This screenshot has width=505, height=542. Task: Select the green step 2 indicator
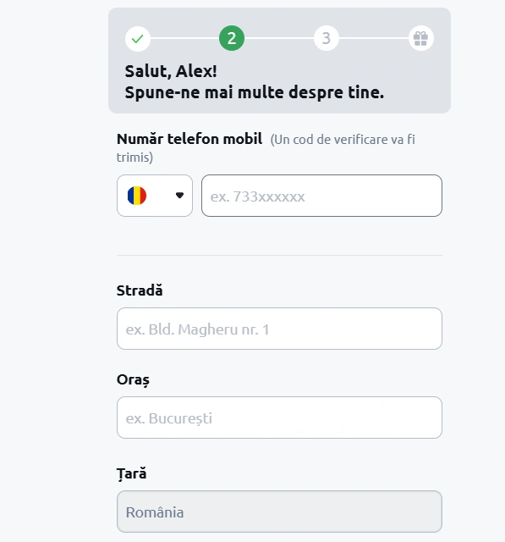pyautogui.click(x=232, y=38)
